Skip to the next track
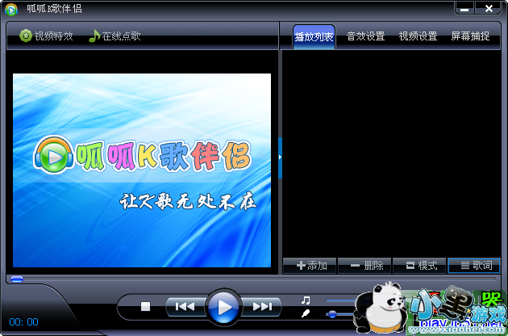This screenshot has height=336, width=508. point(262,306)
